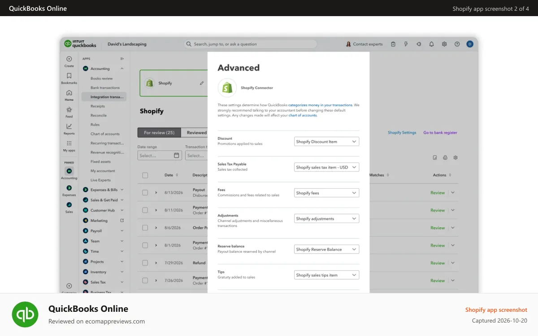538x336 pixels.
Task: Expand the 8/13/2026 row details arrow
Action: coord(156,193)
